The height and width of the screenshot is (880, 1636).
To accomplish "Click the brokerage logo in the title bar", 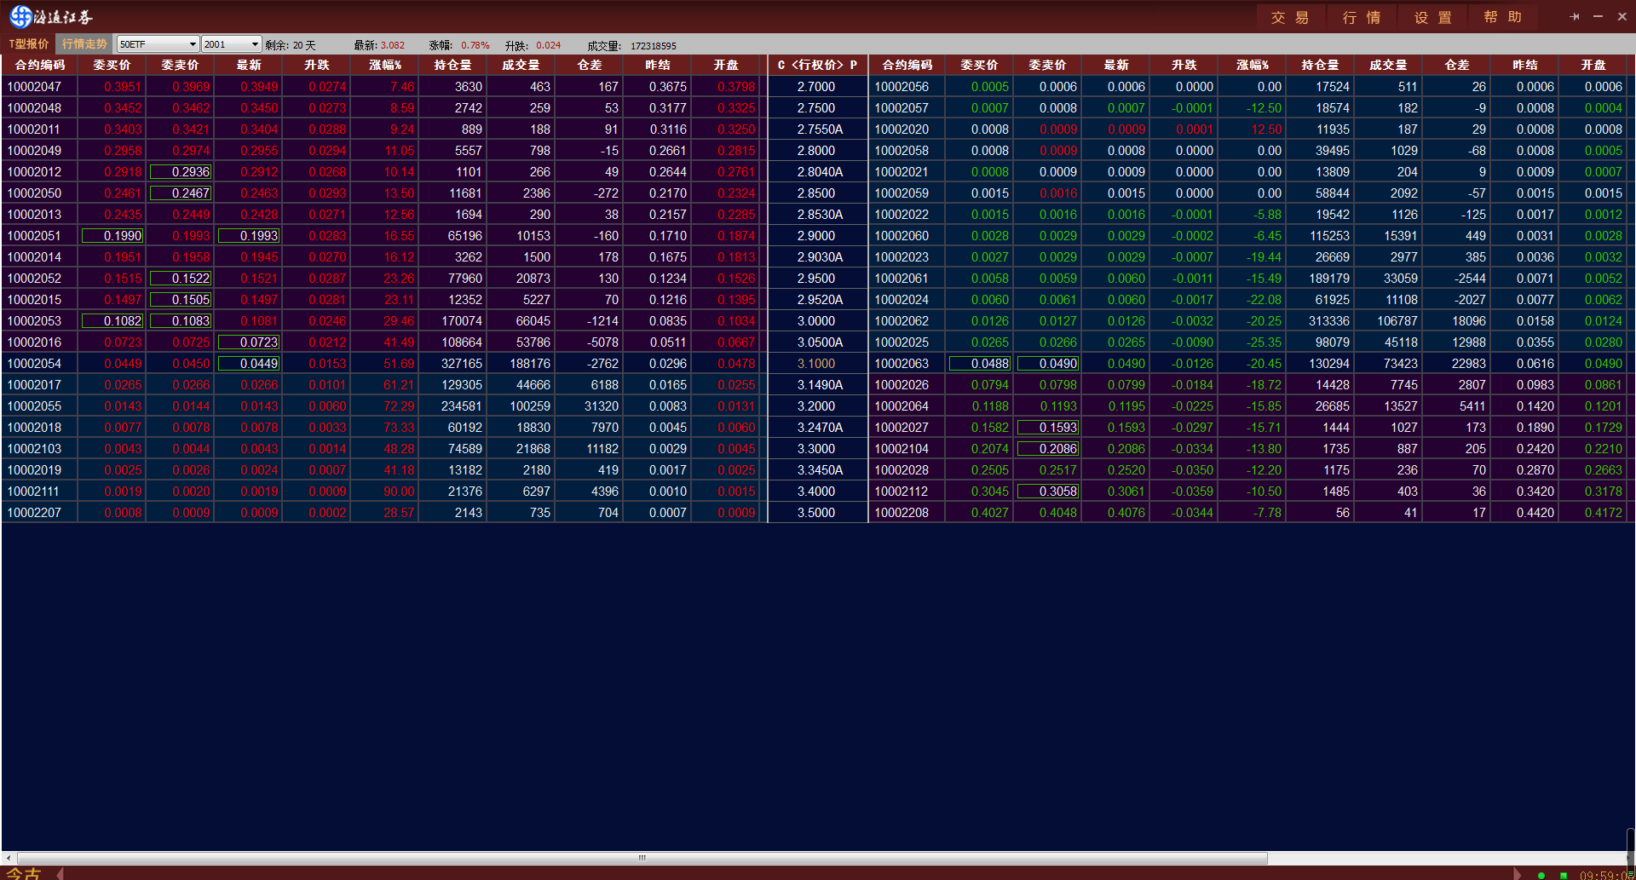I will 51,16.
